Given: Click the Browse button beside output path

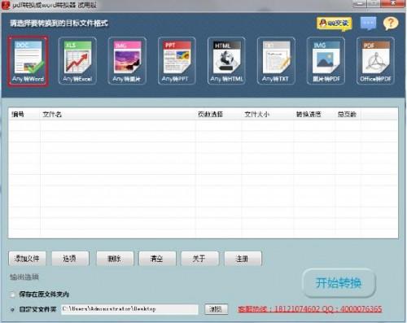Looking at the screenshot, I should (x=216, y=309).
